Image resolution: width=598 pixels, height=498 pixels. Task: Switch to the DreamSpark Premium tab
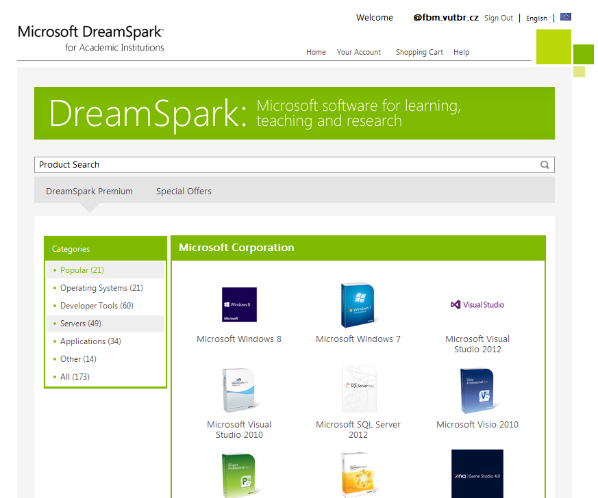click(x=89, y=191)
